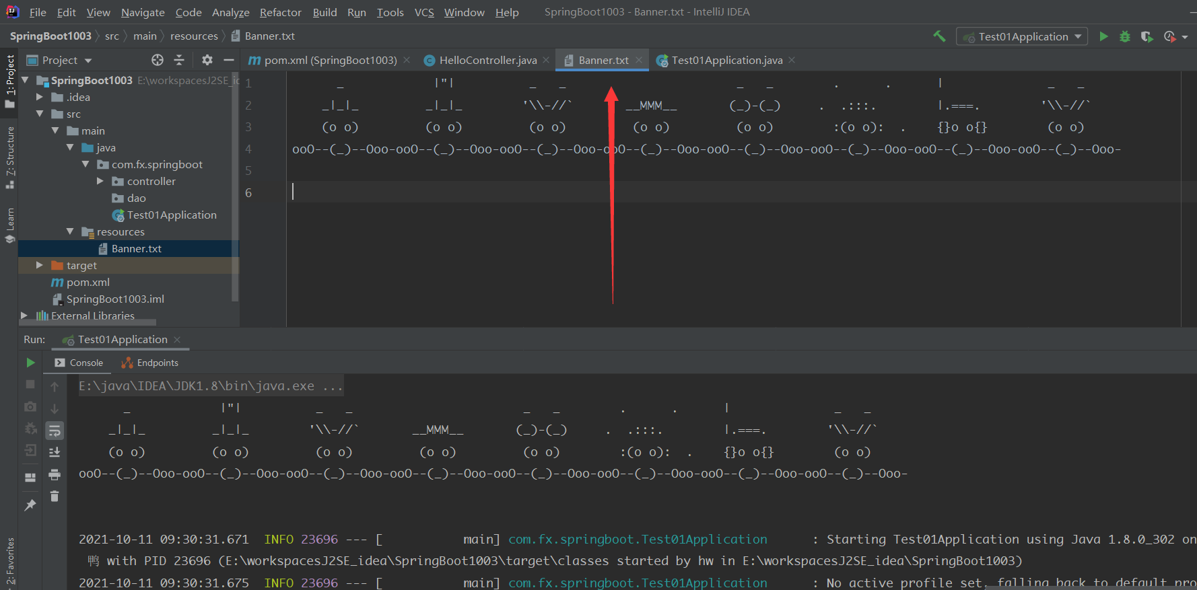Open the arrow dropdown beside the profiler icon
This screenshot has height=590, width=1197.
click(x=1185, y=37)
